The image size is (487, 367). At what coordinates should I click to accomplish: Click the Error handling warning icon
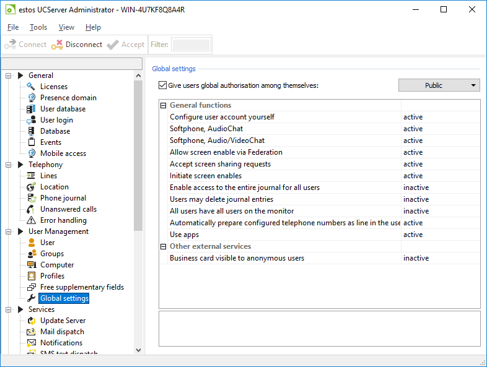[31, 220]
